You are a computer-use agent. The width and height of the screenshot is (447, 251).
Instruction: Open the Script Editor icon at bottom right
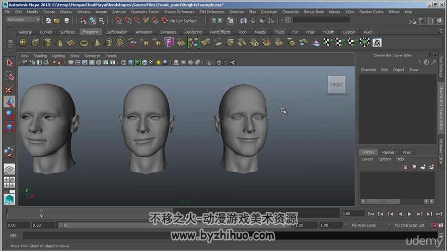[x=441, y=236]
